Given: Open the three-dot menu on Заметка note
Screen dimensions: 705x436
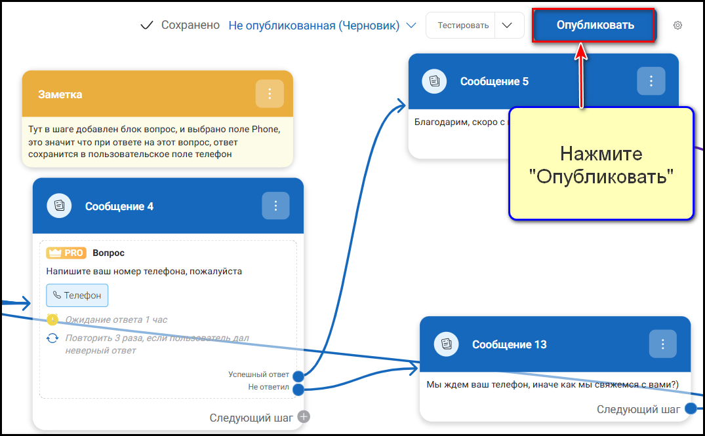Looking at the screenshot, I should click(270, 94).
